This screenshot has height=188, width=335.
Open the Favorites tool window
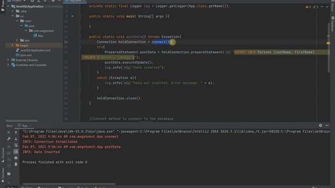pyautogui.click(x=3, y=175)
